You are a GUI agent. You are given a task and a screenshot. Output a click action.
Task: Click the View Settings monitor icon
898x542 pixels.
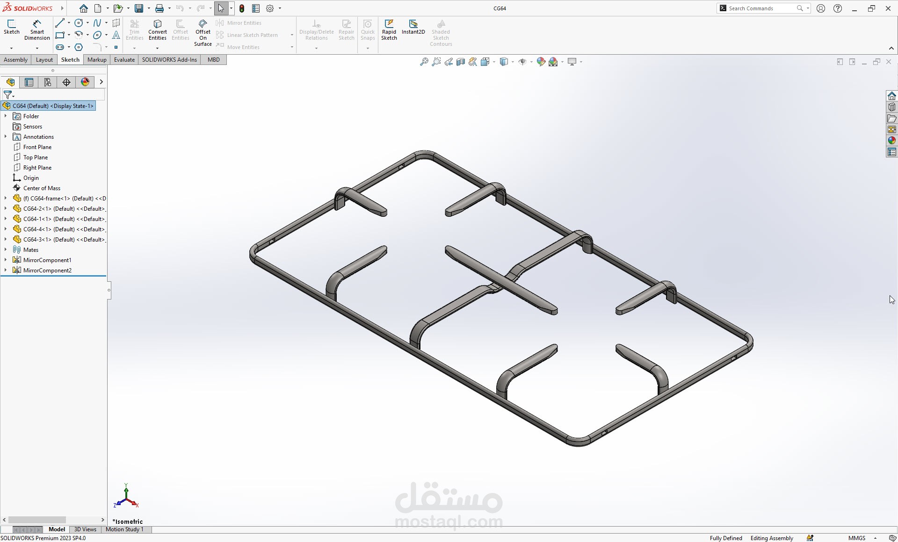pyautogui.click(x=572, y=62)
